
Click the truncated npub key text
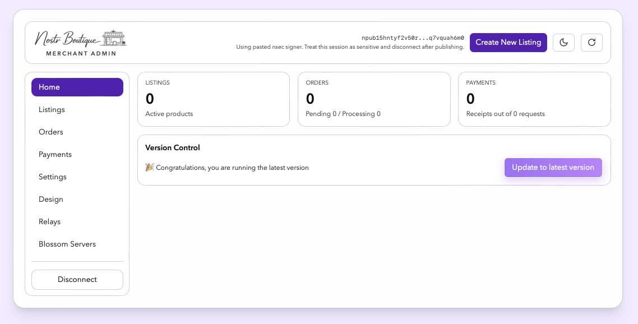tap(413, 37)
